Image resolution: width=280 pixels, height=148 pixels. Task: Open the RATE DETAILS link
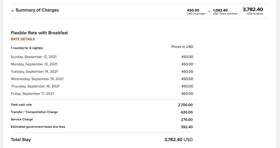coord(23,39)
